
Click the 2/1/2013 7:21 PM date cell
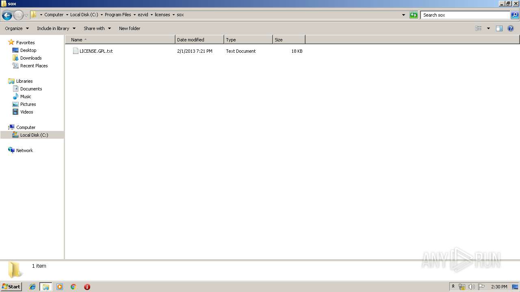click(x=195, y=51)
